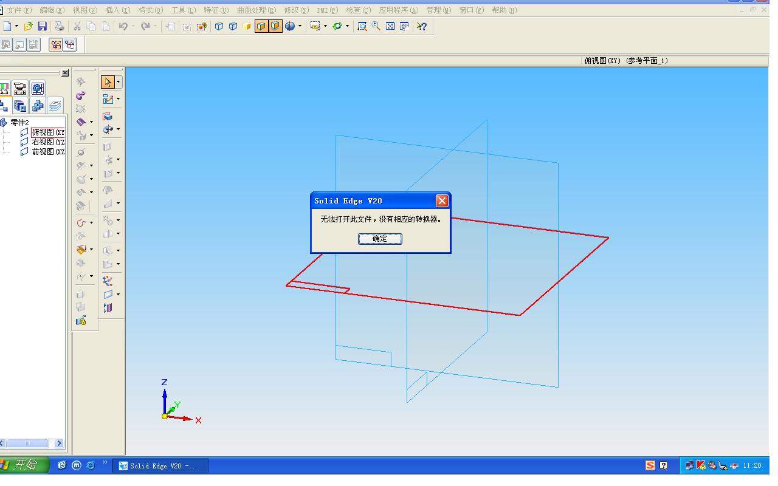
Task: Click the Sogou S icon in taskbar
Action: click(650, 465)
